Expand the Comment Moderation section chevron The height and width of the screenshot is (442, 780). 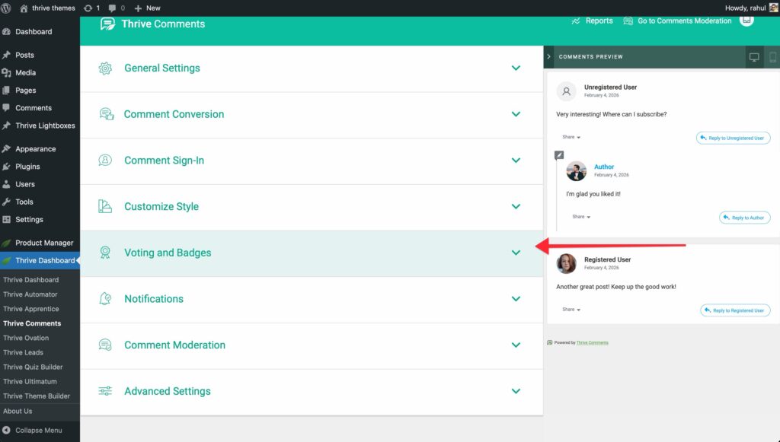tap(516, 345)
